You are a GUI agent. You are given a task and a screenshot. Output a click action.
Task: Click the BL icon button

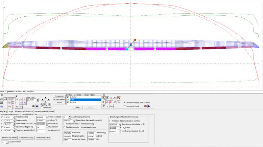pyautogui.click(x=17, y=107)
